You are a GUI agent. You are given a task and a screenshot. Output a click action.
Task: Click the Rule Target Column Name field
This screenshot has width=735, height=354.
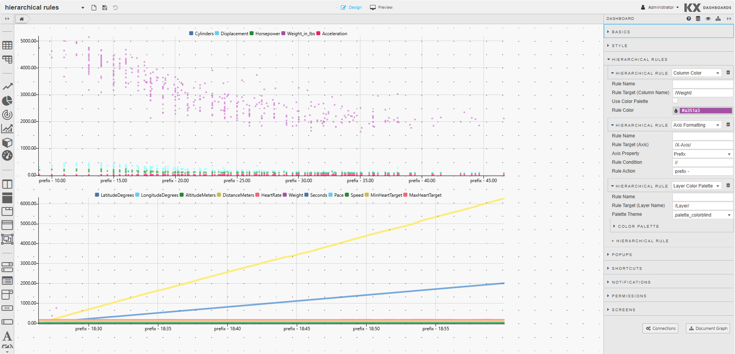702,93
